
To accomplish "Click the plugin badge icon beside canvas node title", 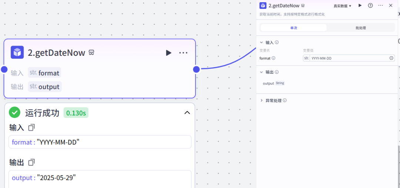I will (91, 52).
